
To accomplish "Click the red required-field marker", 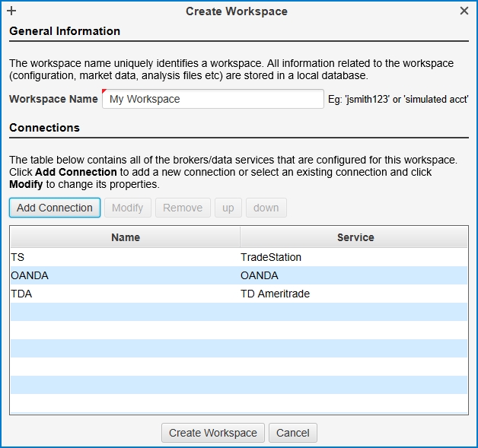I will click(x=105, y=93).
